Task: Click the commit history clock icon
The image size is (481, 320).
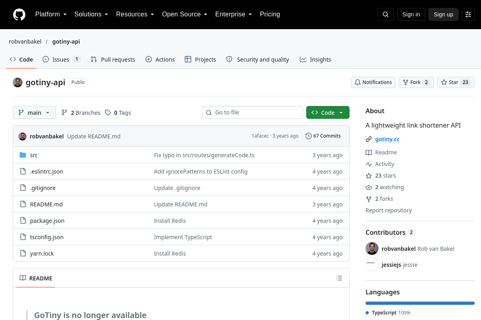Action: point(308,136)
